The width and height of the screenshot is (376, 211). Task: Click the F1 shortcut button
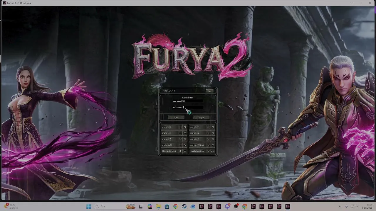pyautogui.click(x=185, y=127)
